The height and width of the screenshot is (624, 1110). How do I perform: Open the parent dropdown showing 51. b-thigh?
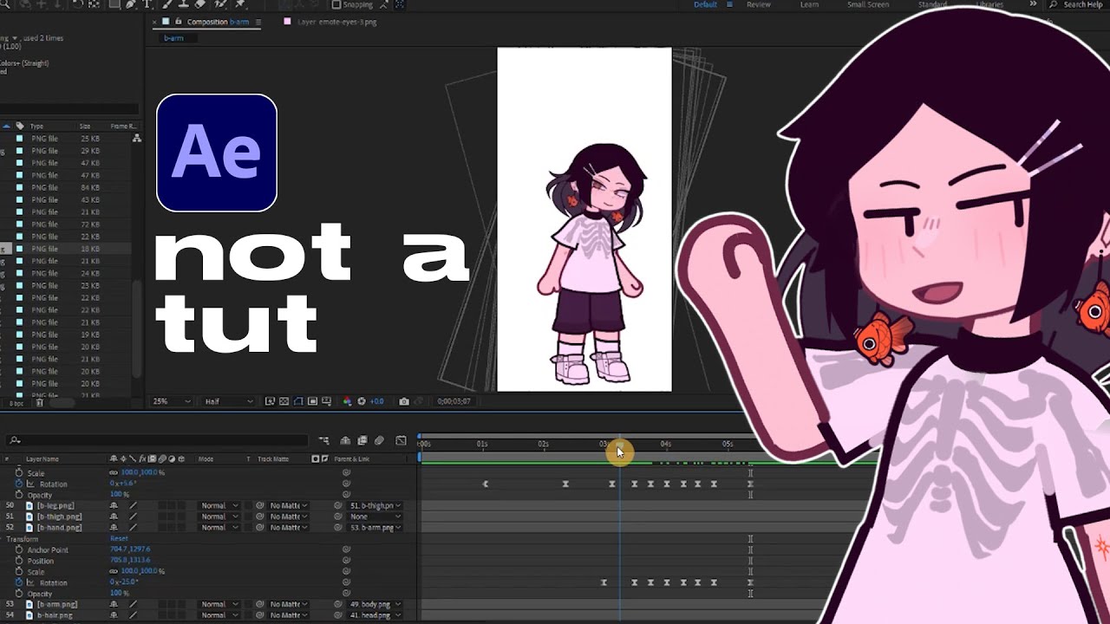(x=375, y=505)
